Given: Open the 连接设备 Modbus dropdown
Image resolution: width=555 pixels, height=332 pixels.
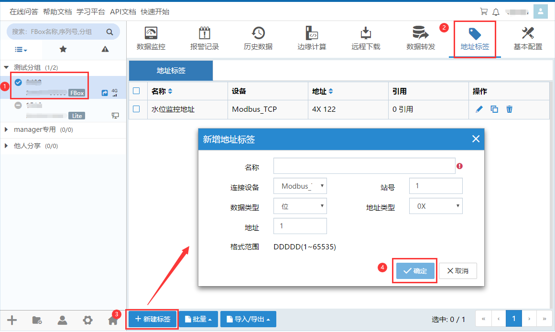Looking at the screenshot, I should (300, 186).
